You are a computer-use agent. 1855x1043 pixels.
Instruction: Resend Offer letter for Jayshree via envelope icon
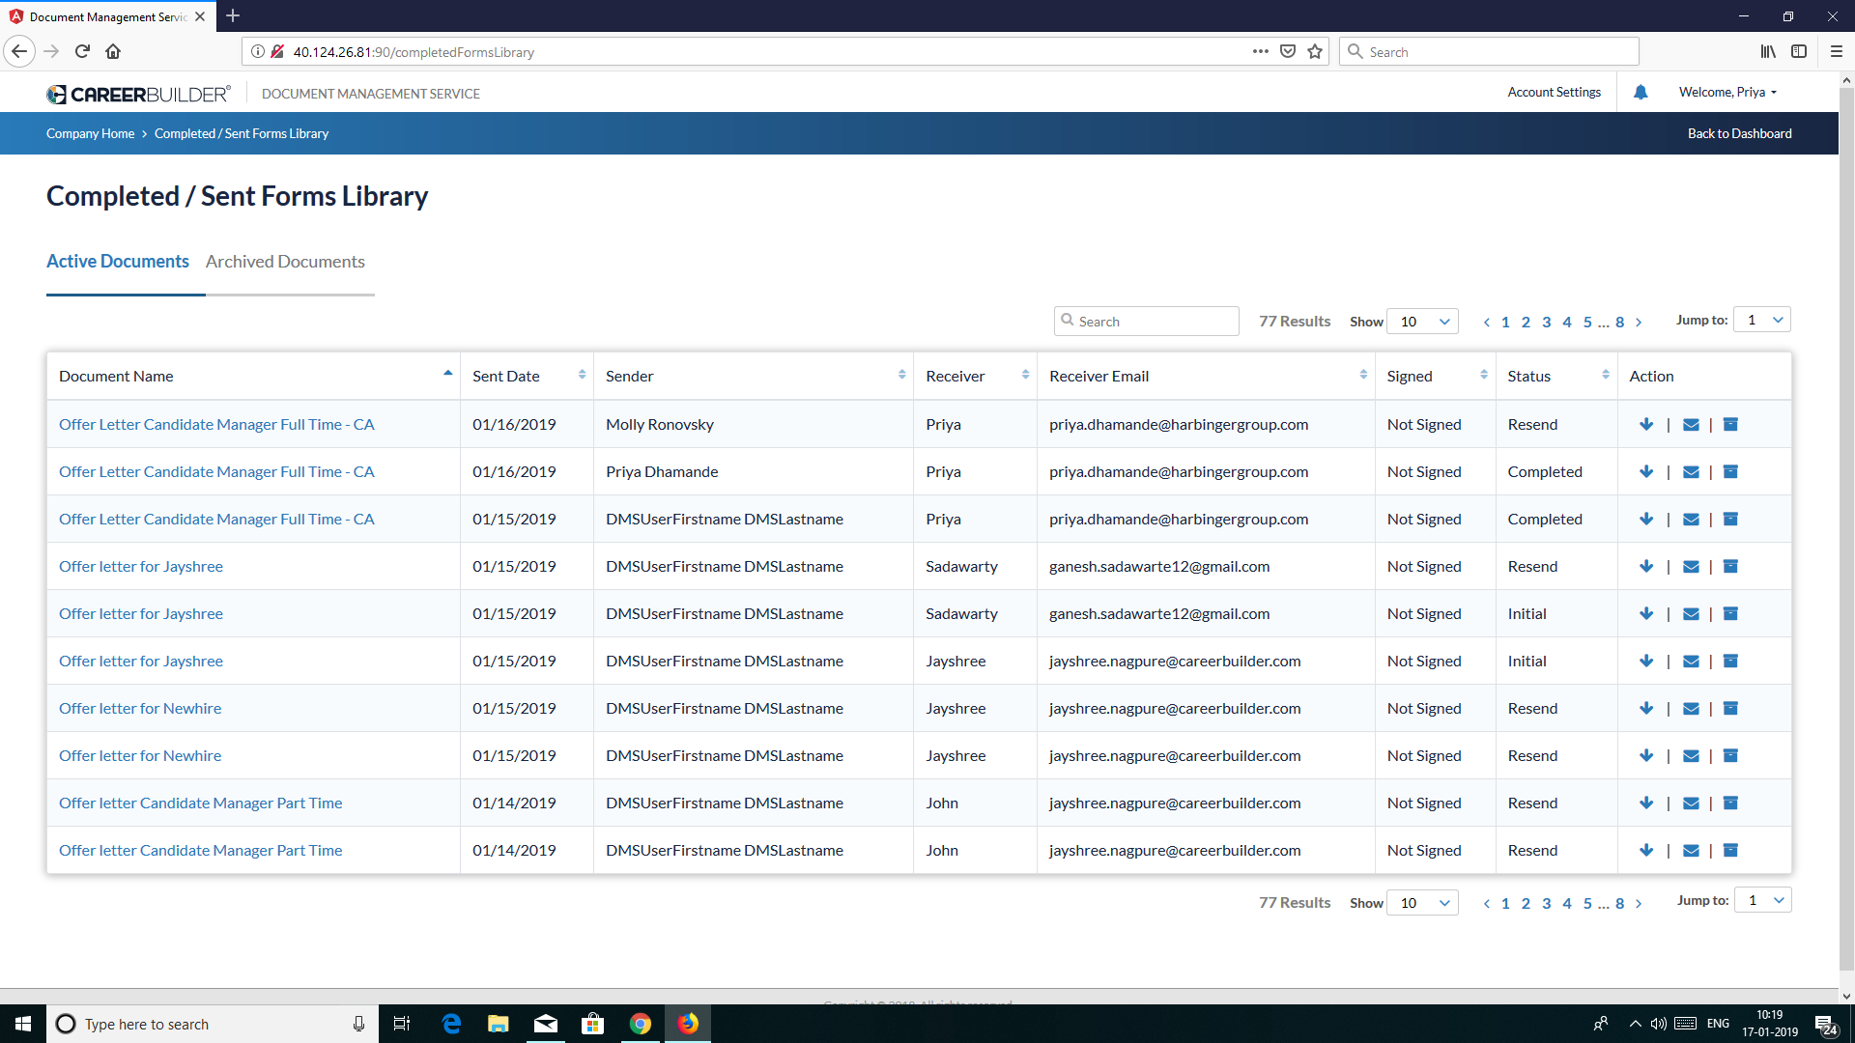(1691, 566)
